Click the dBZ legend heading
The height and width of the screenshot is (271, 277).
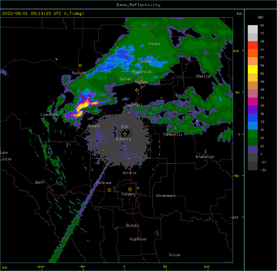point(260,17)
